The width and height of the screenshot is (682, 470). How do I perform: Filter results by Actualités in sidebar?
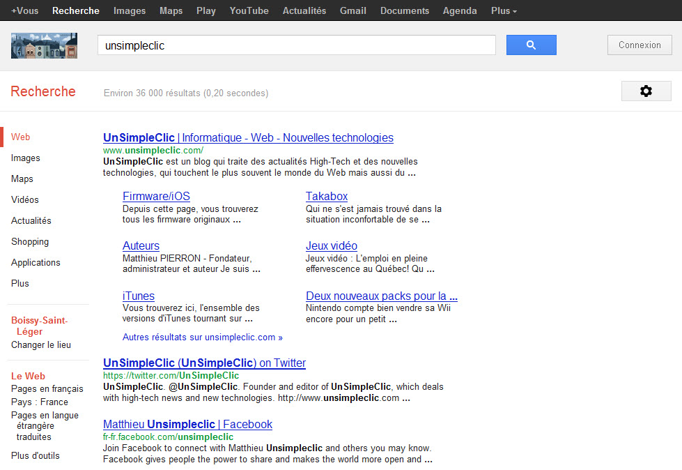[x=31, y=220]
